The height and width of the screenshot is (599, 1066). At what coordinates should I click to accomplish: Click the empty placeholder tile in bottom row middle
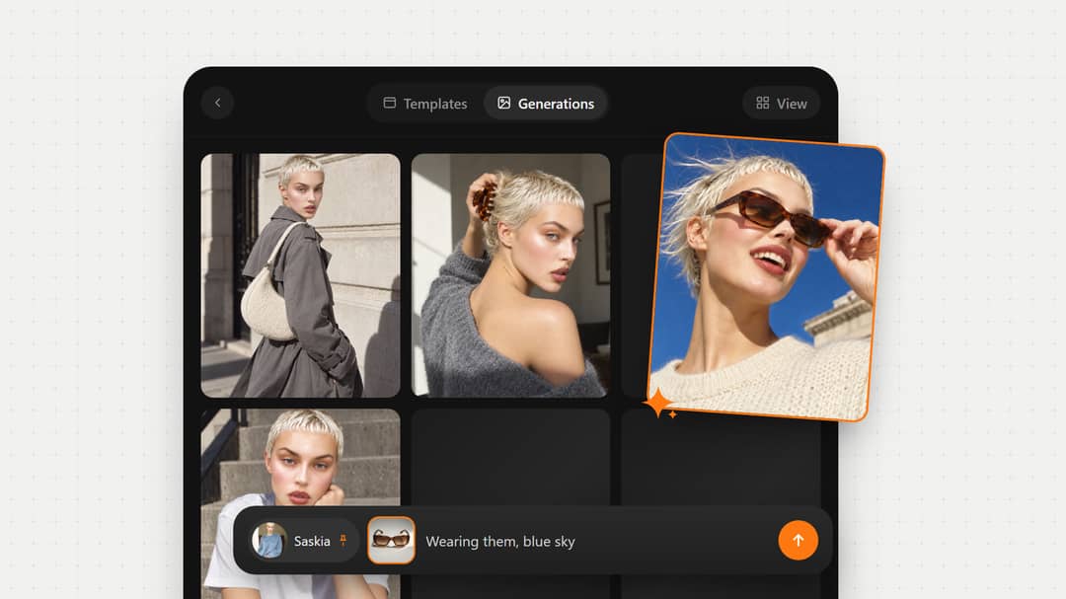[510, 456]
